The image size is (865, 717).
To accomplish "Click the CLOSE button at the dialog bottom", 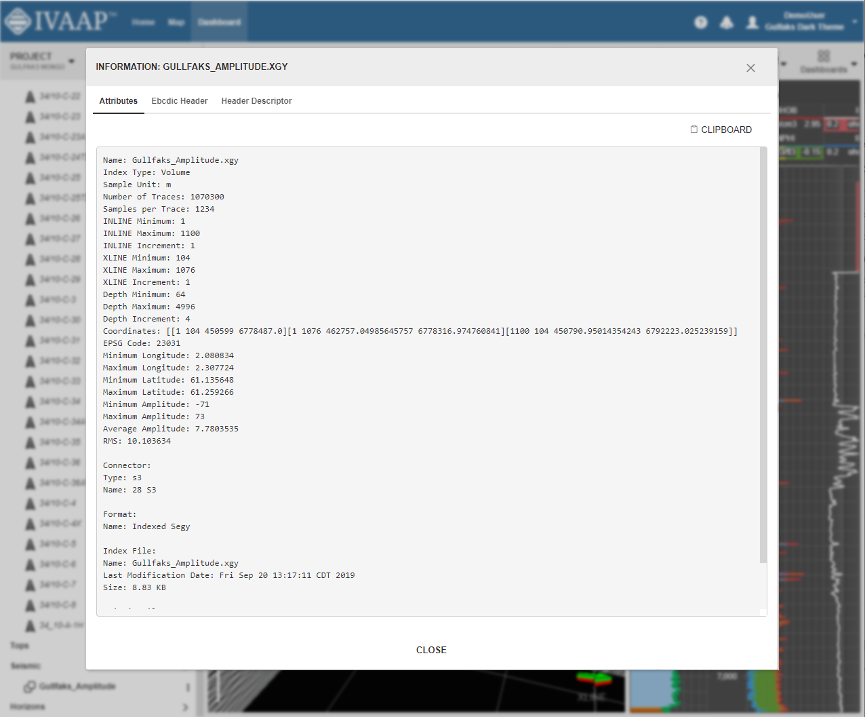I will coord(431,650).
